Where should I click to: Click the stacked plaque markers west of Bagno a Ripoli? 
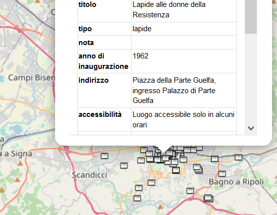point(198,169)
